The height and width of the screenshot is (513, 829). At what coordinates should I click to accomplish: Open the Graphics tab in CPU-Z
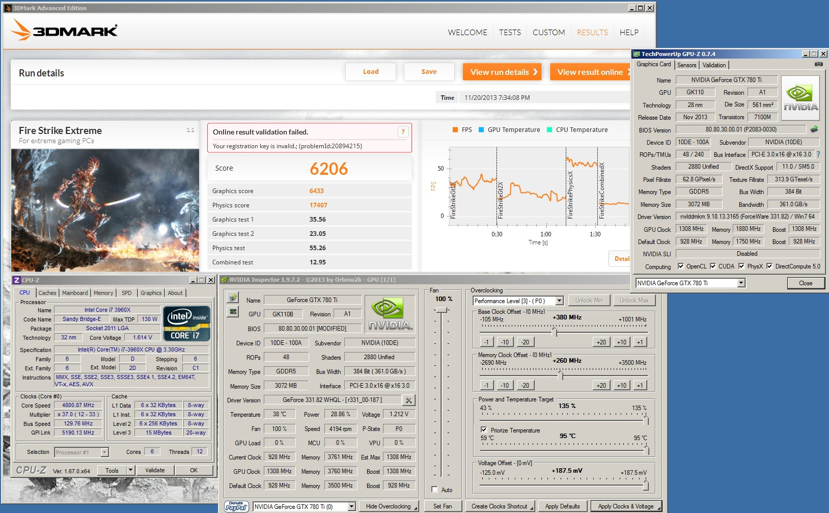[151, 293]
